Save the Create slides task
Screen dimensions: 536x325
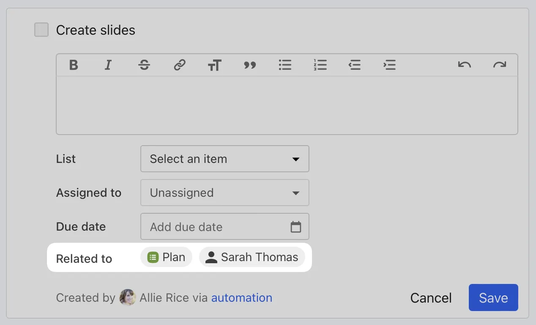(x=493, y=297)
